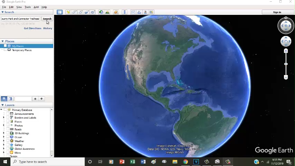This screenshot has width=295, height=166.
Task: Enable the Roads layer checkbox
Action: 8,129
